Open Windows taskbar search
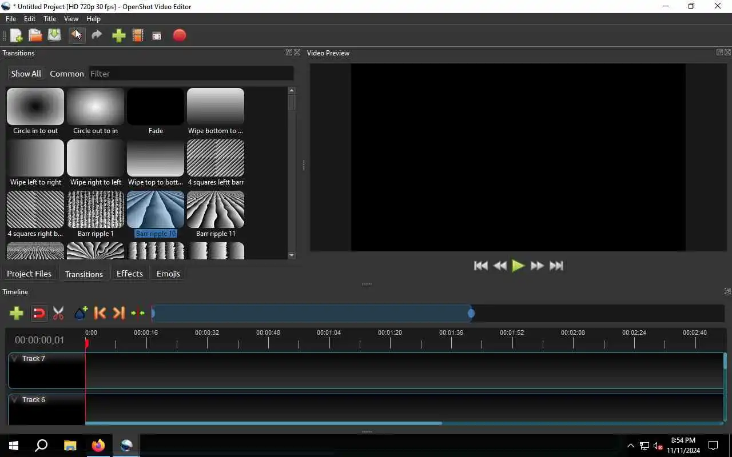The image size is (732, 457). tap(41, 446)
